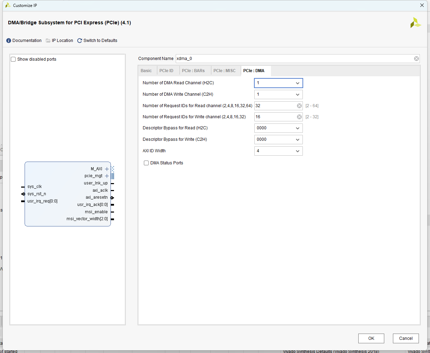Screen dimensions: 430x353
Task: Switch to the PCIe ID tab
Action: [x=166, y=71]
